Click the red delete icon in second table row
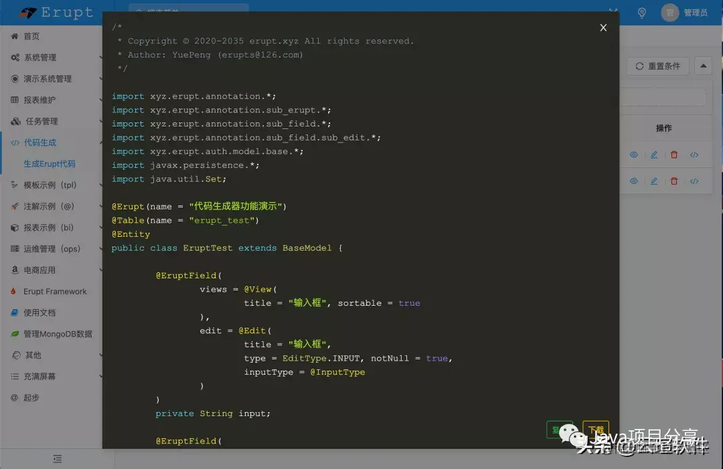Screen dimensions: 723x469 point(674,181)
